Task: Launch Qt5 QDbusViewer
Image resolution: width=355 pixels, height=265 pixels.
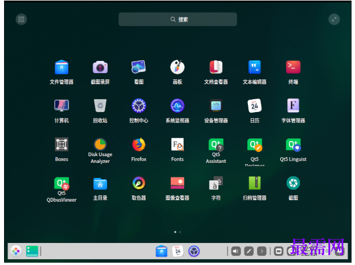Action: (x=61, y=183)
